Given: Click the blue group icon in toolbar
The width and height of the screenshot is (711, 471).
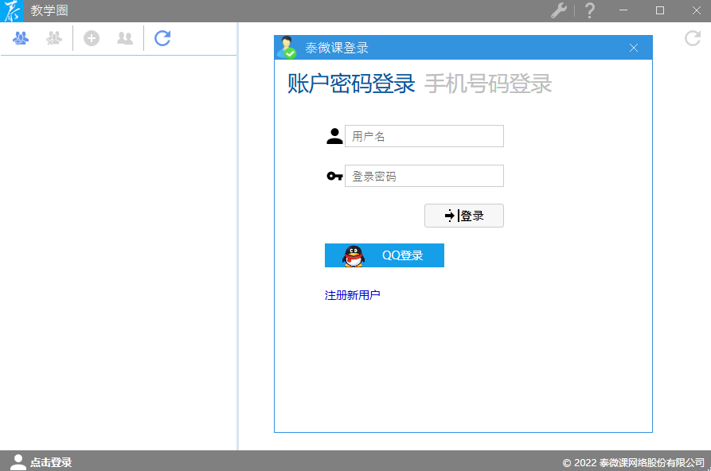Looking at the screenshot, I should pyautogui.click(x=21, y=38).
